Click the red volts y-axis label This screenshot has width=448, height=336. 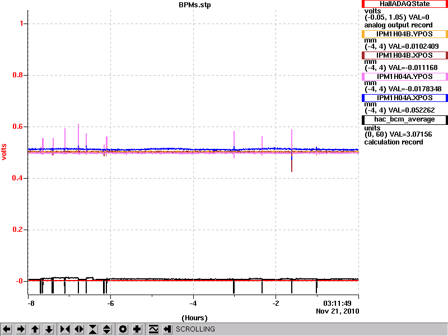[x=4, y=152]
